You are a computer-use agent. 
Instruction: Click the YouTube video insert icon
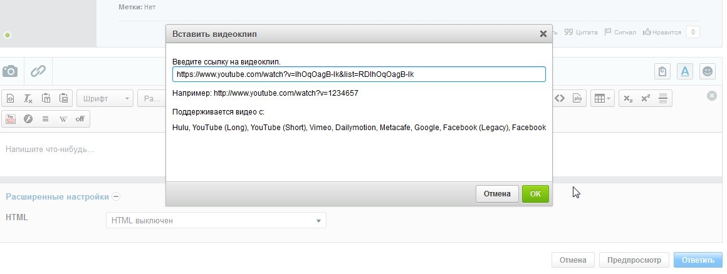pyautogui.click(x=11, y=119)
